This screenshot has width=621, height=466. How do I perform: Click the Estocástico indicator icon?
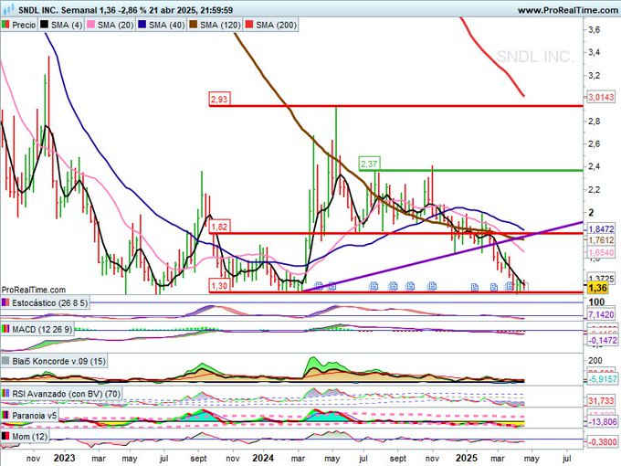pyautogui.click(x=5, y=303)
